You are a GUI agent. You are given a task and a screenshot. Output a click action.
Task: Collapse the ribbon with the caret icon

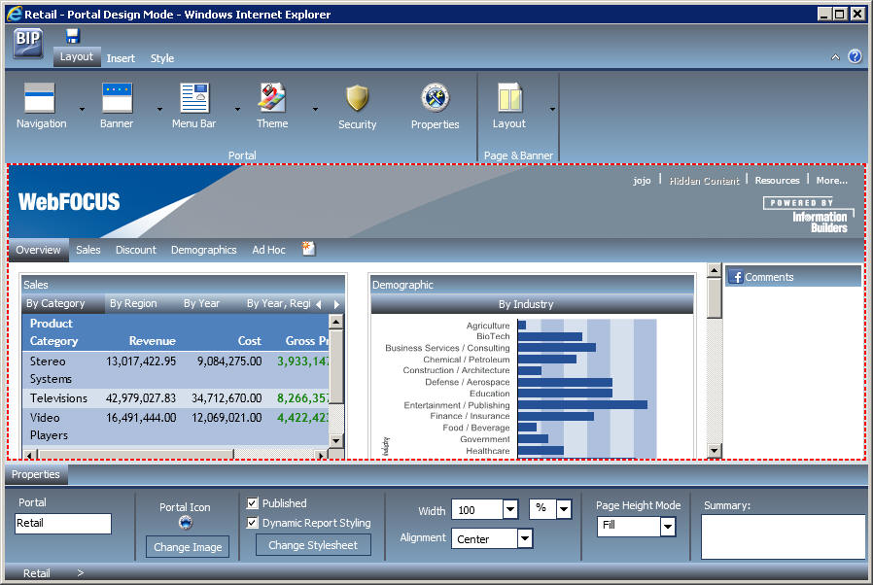[x=835, y=56]
